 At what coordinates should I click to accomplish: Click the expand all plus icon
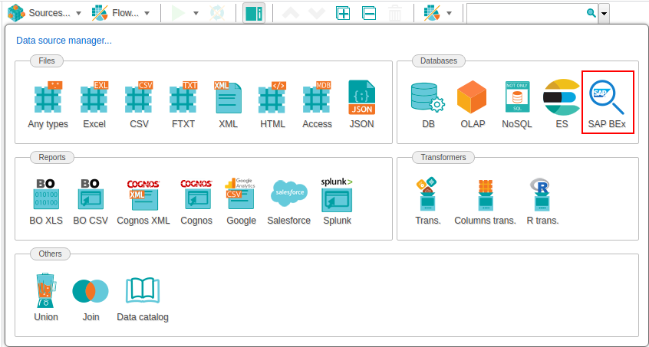click(343, 13)
